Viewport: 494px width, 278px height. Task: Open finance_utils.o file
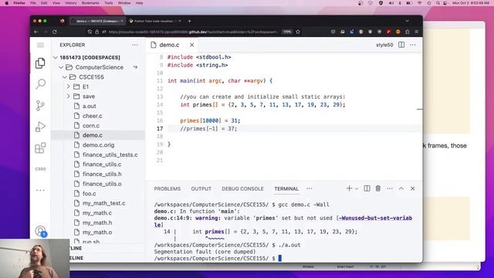pos(102,184)
